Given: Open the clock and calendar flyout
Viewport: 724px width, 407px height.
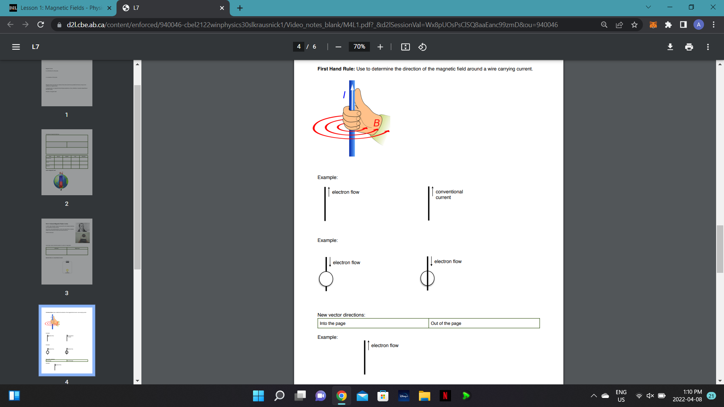Looking at the screenshot, I should pyautogui.click(x=687, y=396).
